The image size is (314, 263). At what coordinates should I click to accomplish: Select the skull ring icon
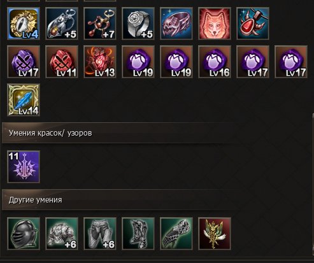coord(176,24)
